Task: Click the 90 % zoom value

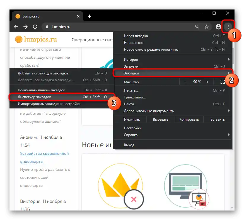Action: point(197,82)
